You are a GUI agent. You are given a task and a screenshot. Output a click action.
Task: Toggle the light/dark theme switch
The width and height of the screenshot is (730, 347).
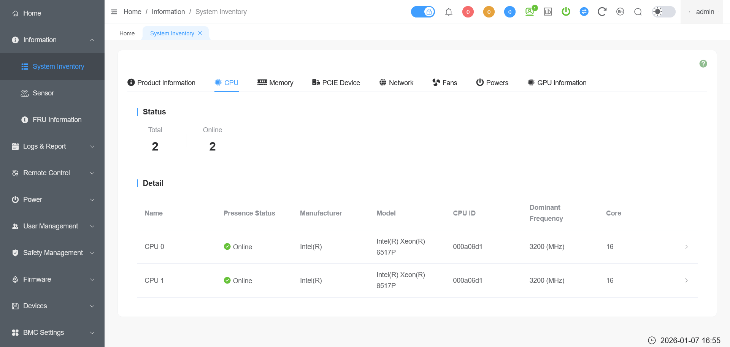[663, 12]
